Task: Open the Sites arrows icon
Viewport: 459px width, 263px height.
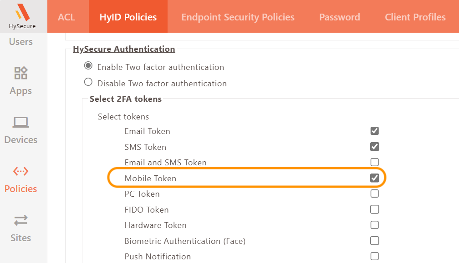Action: pos(21,220)
